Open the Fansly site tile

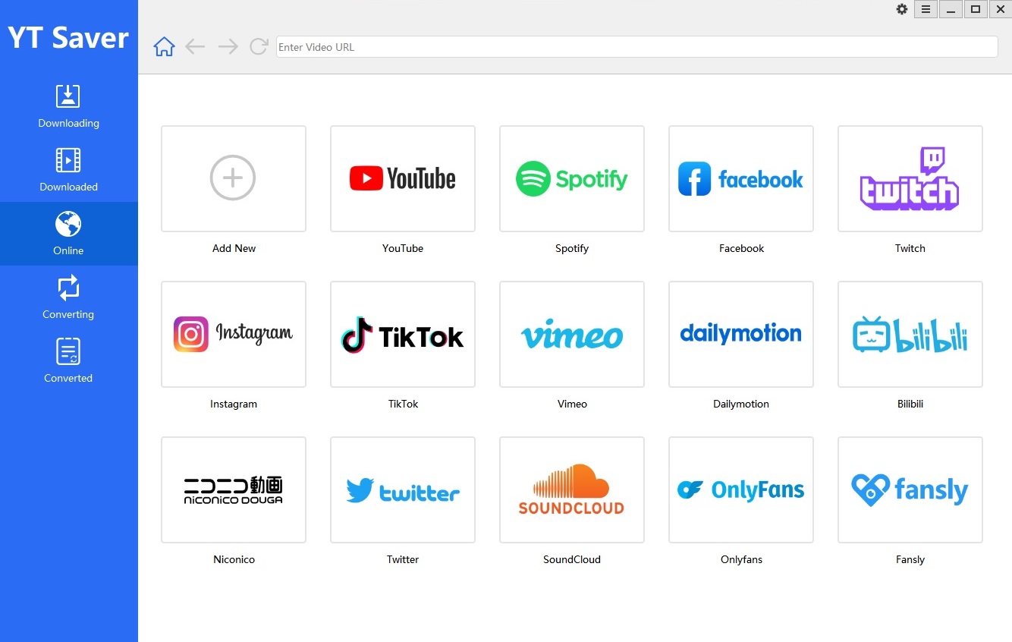pyautogui.click(x=910, y=489)
